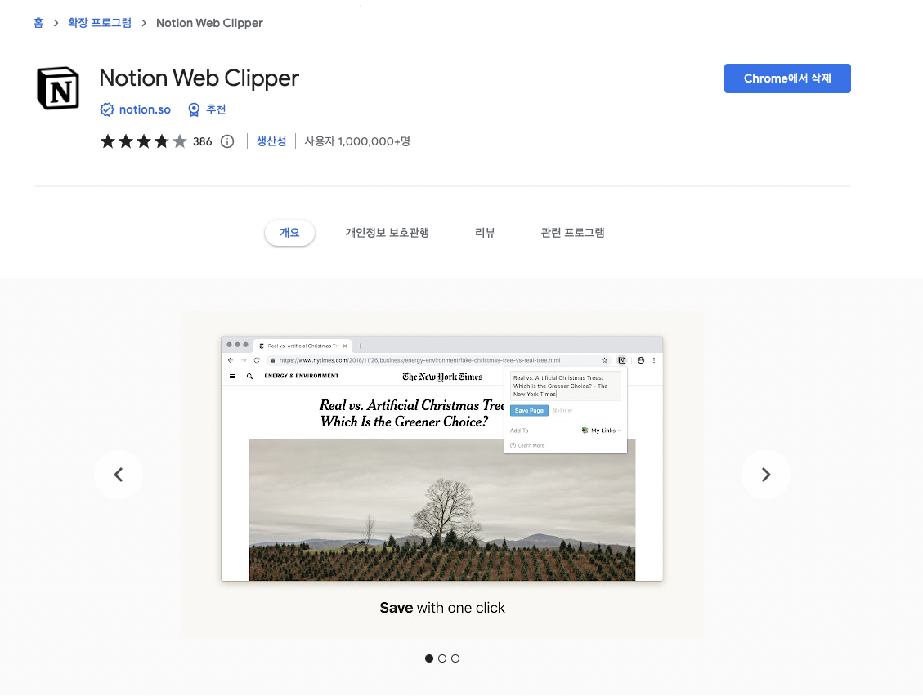The image size is (923, 696).
Task: Select the first carousel dot indicator
Action: pyautogui.click(x=428, y=658)
